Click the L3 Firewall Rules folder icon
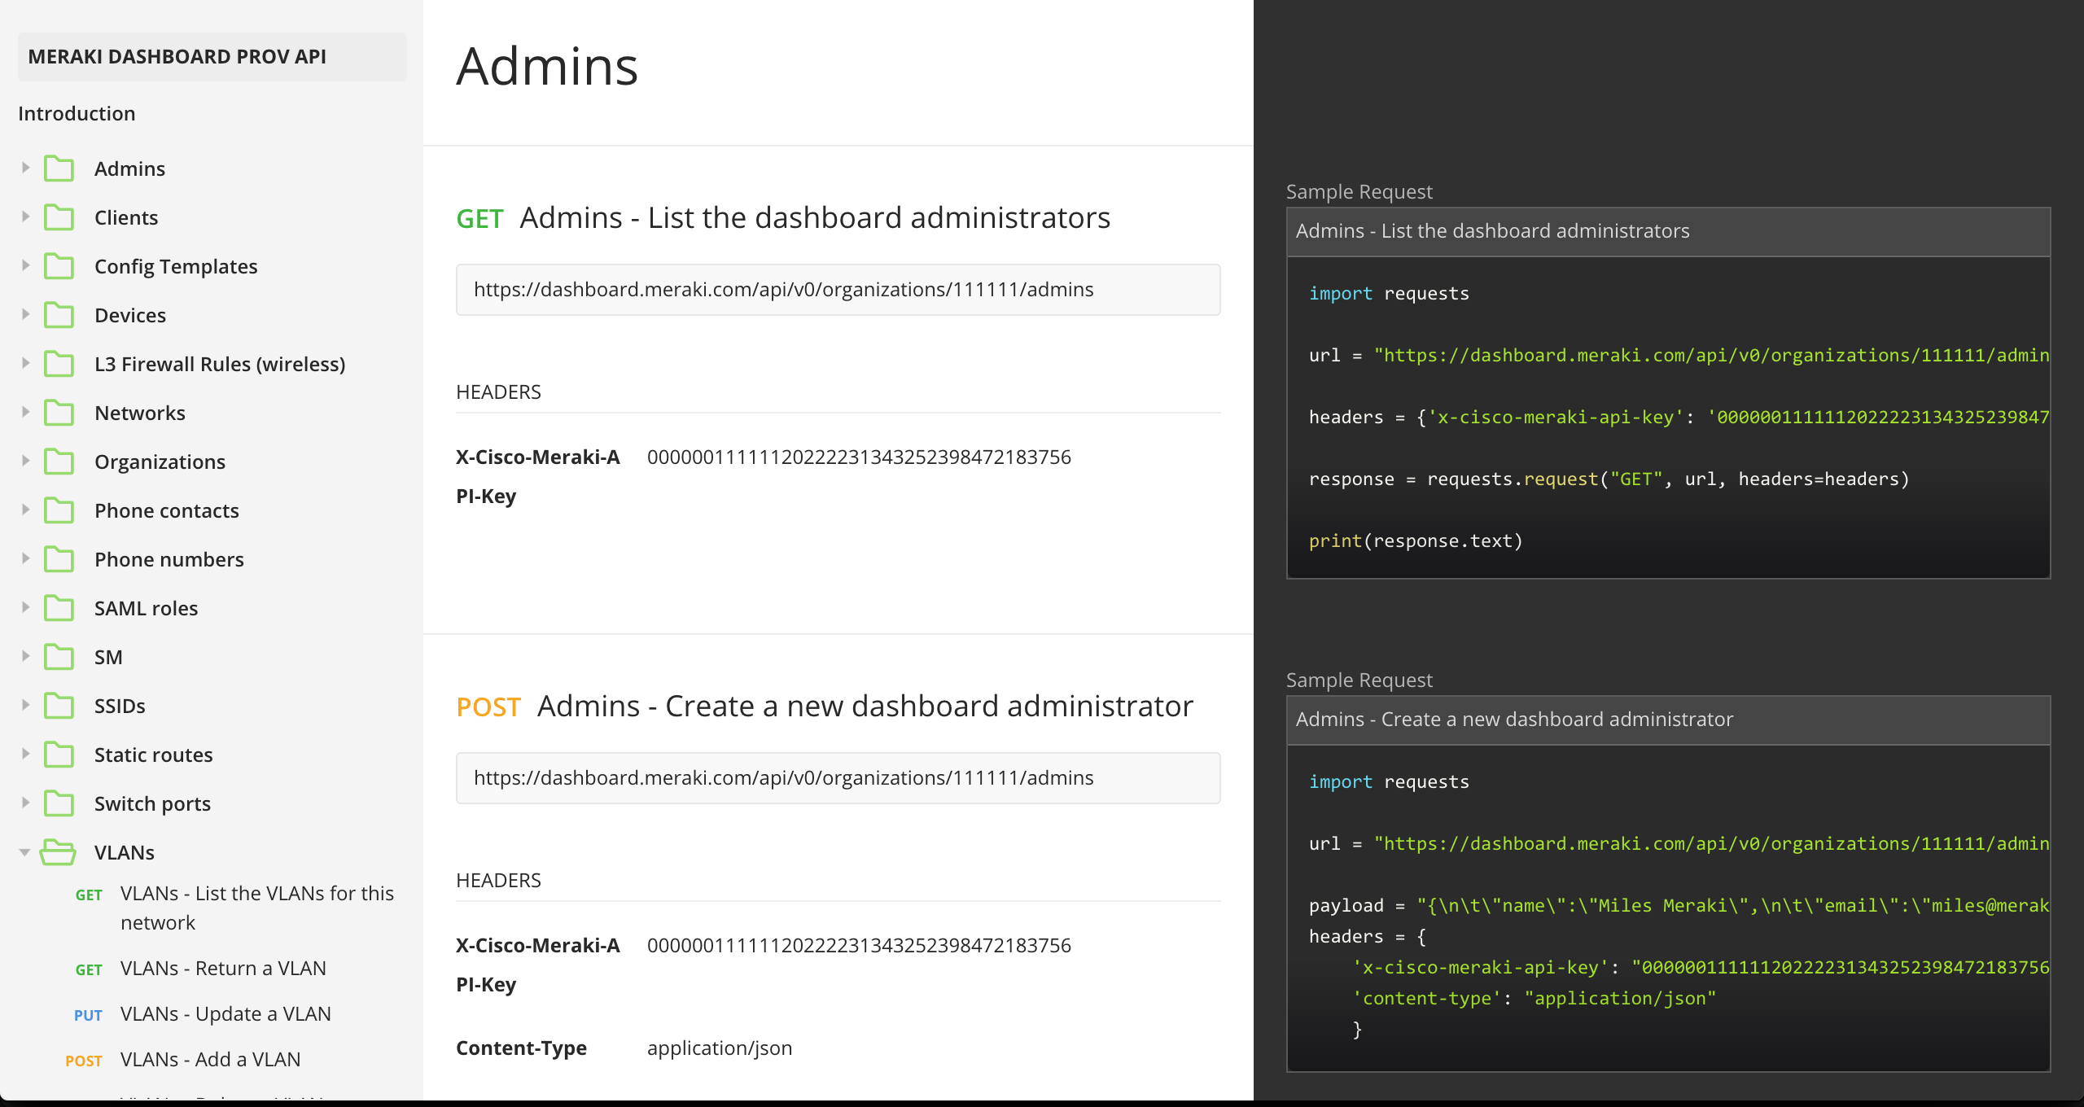Viewport: 2084px width, 1107px height. pyautogui.click(x=59, y=364)
